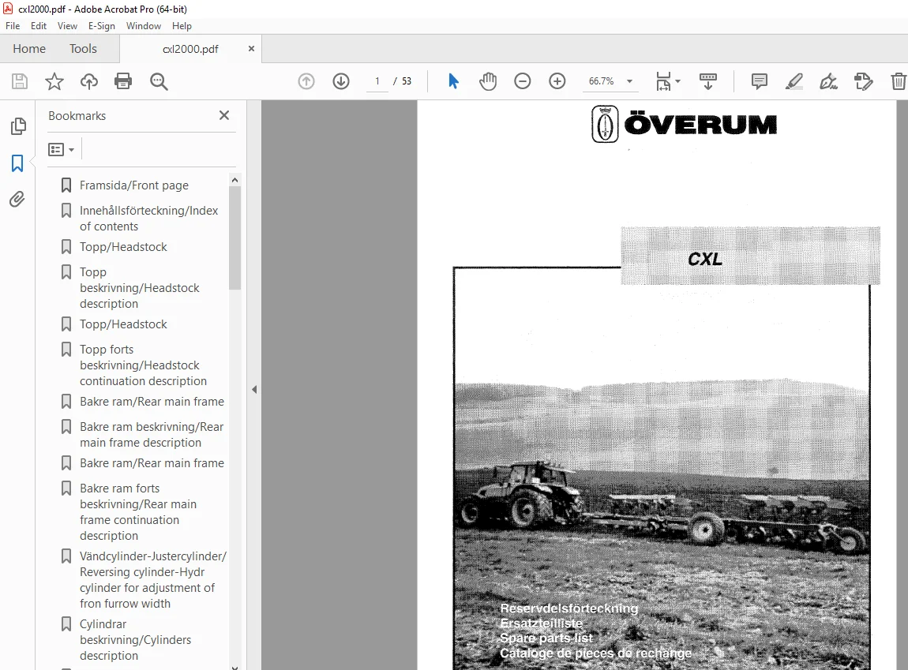
Task: Click the Save file icon
Action: (20, 81)
